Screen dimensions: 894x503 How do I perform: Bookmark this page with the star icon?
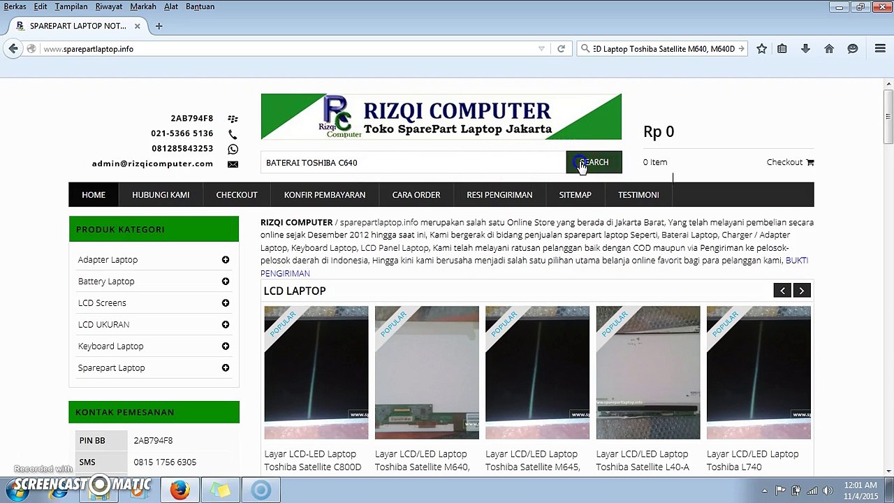(x=762, y=49)
